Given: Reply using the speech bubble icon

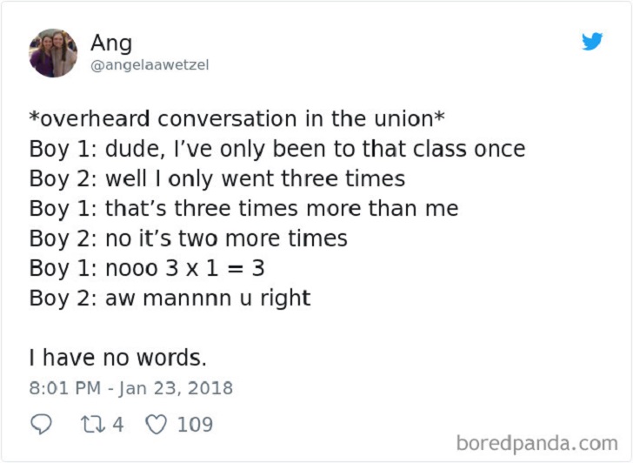Looking at the screenshot, I should click(x=42, y=425).
